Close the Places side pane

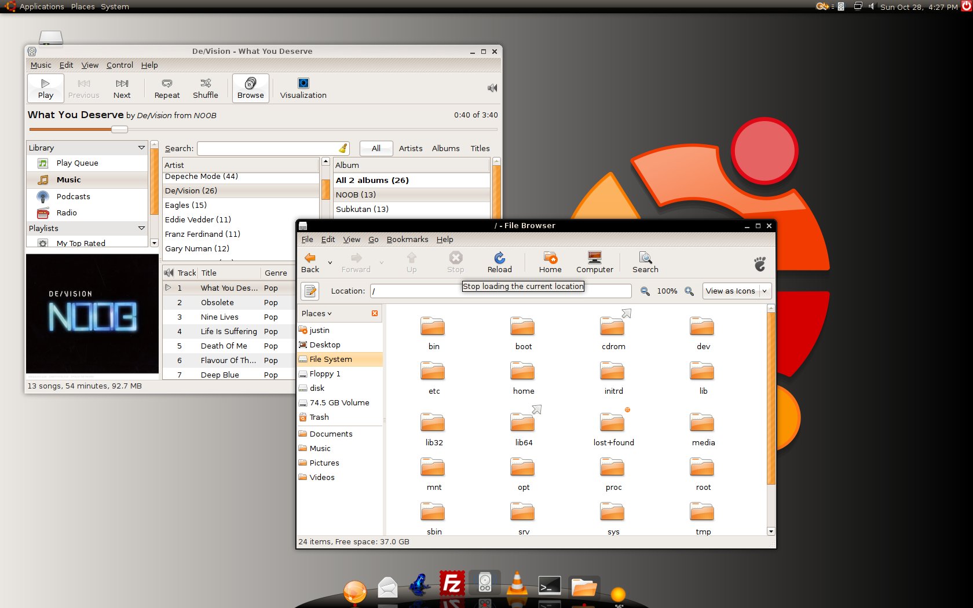pos(375,313)
